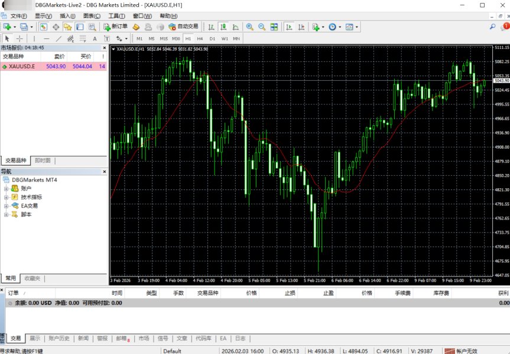Click the 新订单 new order button

[115, 27]
